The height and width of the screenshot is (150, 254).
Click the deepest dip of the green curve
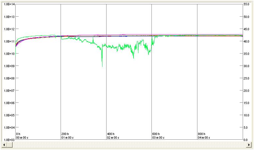coord(102,66)
